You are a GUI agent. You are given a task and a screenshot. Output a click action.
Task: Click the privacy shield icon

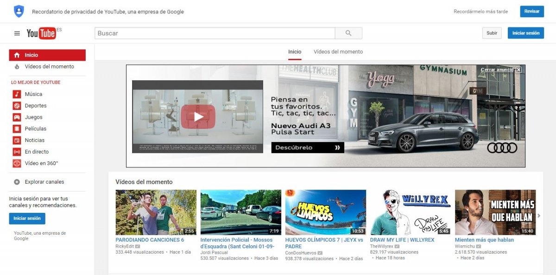coord(19,11)
